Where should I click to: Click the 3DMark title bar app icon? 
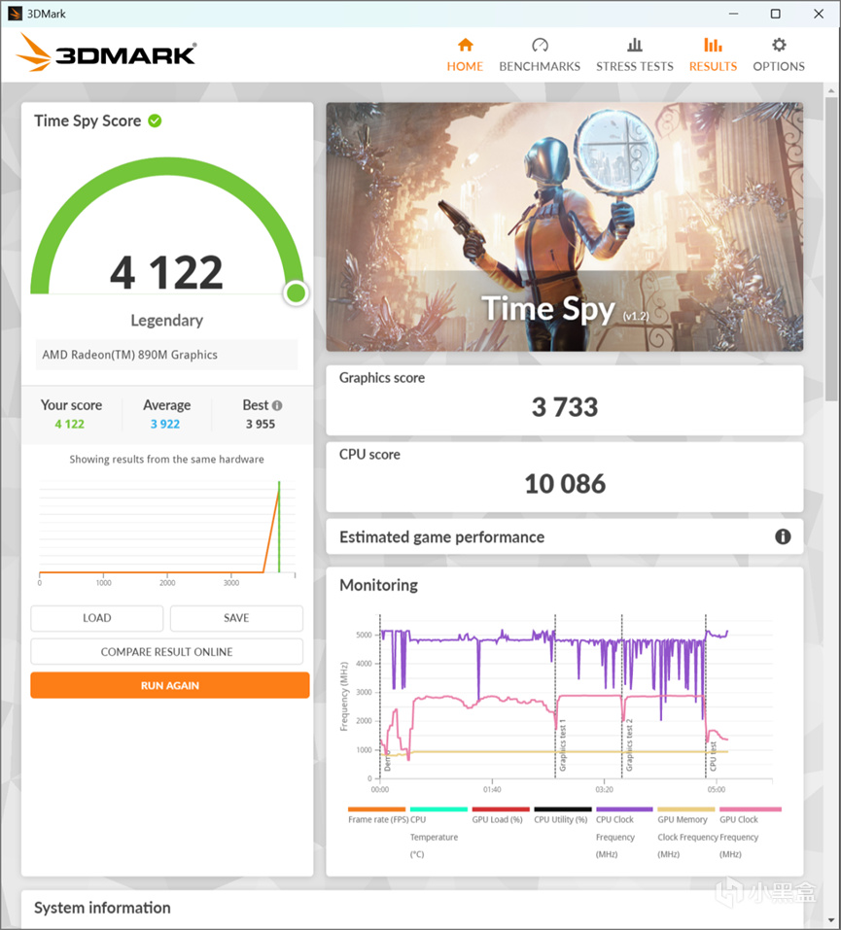pos(15,13)
